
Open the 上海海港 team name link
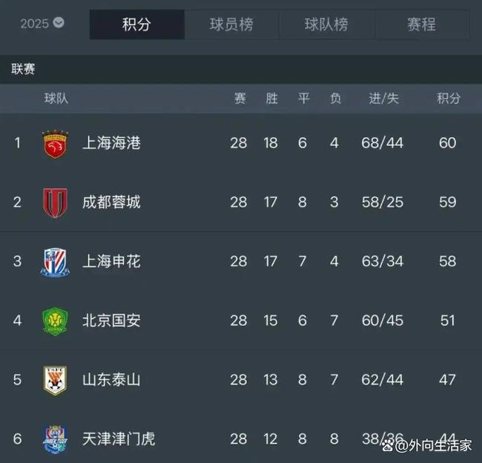coord(111,143)
